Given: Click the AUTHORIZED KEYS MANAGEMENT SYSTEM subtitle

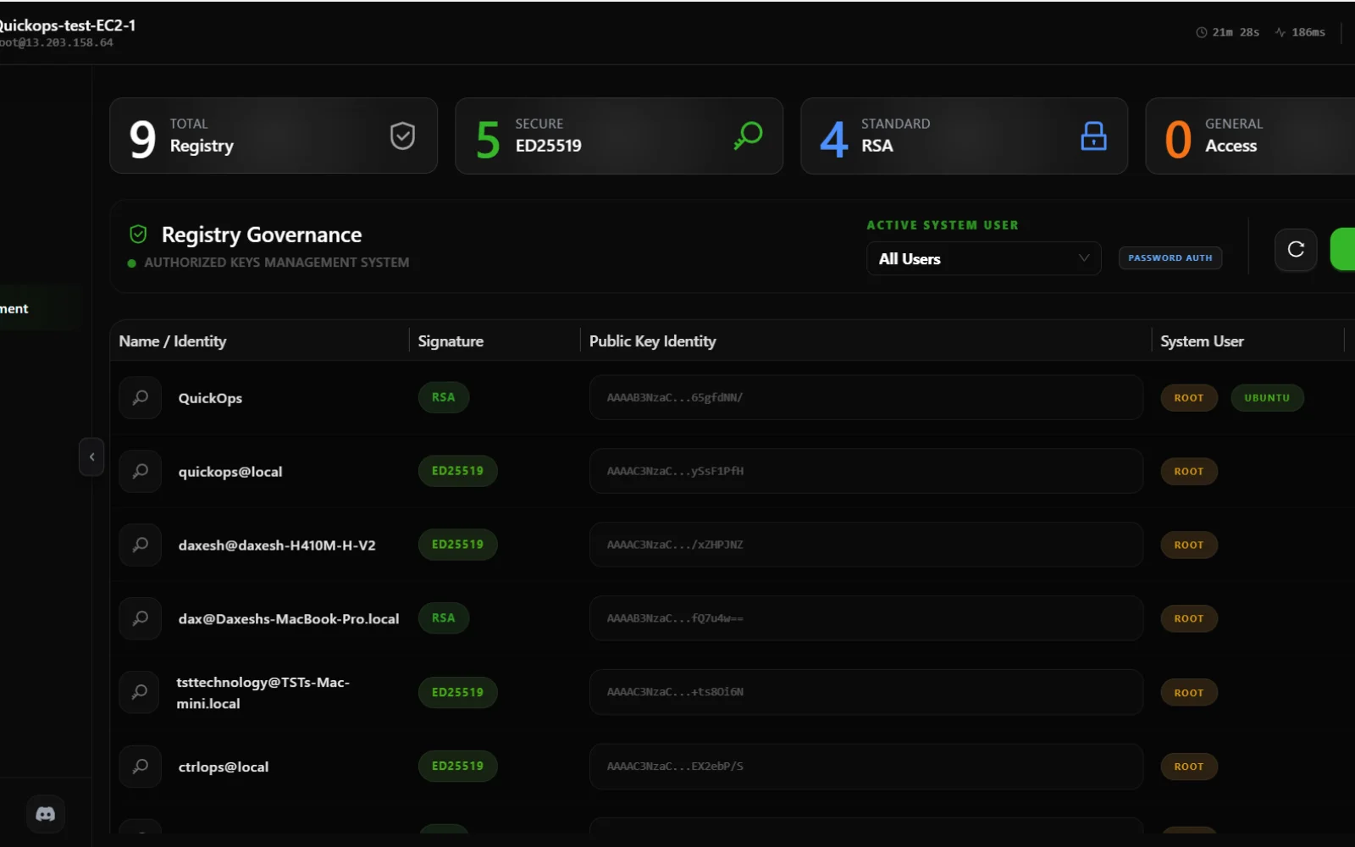Looking at the screenshot, I should coord(277,263).
